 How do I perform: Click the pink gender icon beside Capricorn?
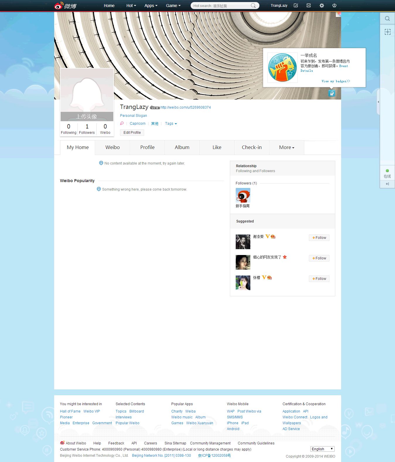122,124
